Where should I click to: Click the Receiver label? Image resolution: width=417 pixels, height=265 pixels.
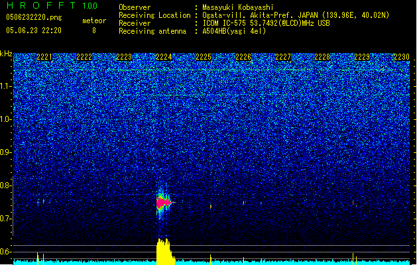coord(135,23)
